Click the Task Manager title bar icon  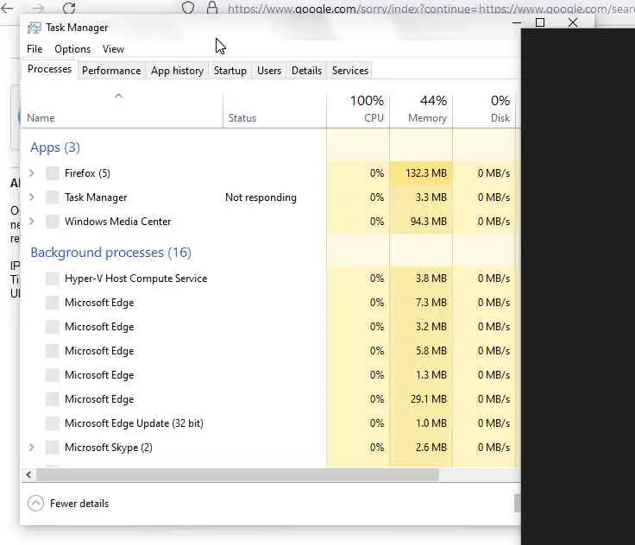tap(35, 28)
